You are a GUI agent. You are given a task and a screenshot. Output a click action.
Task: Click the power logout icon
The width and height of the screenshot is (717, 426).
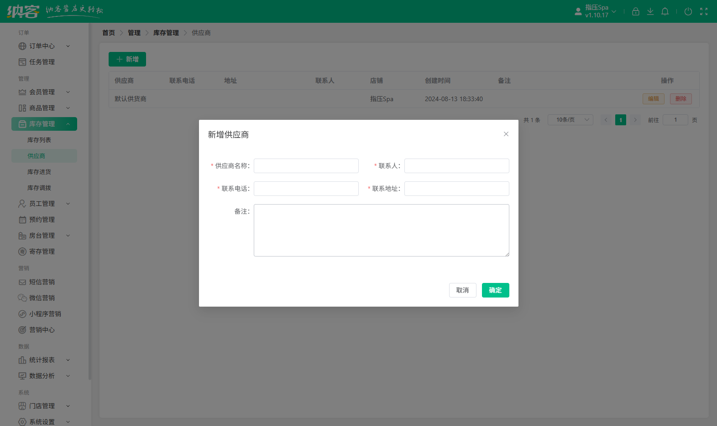[688, 11]
